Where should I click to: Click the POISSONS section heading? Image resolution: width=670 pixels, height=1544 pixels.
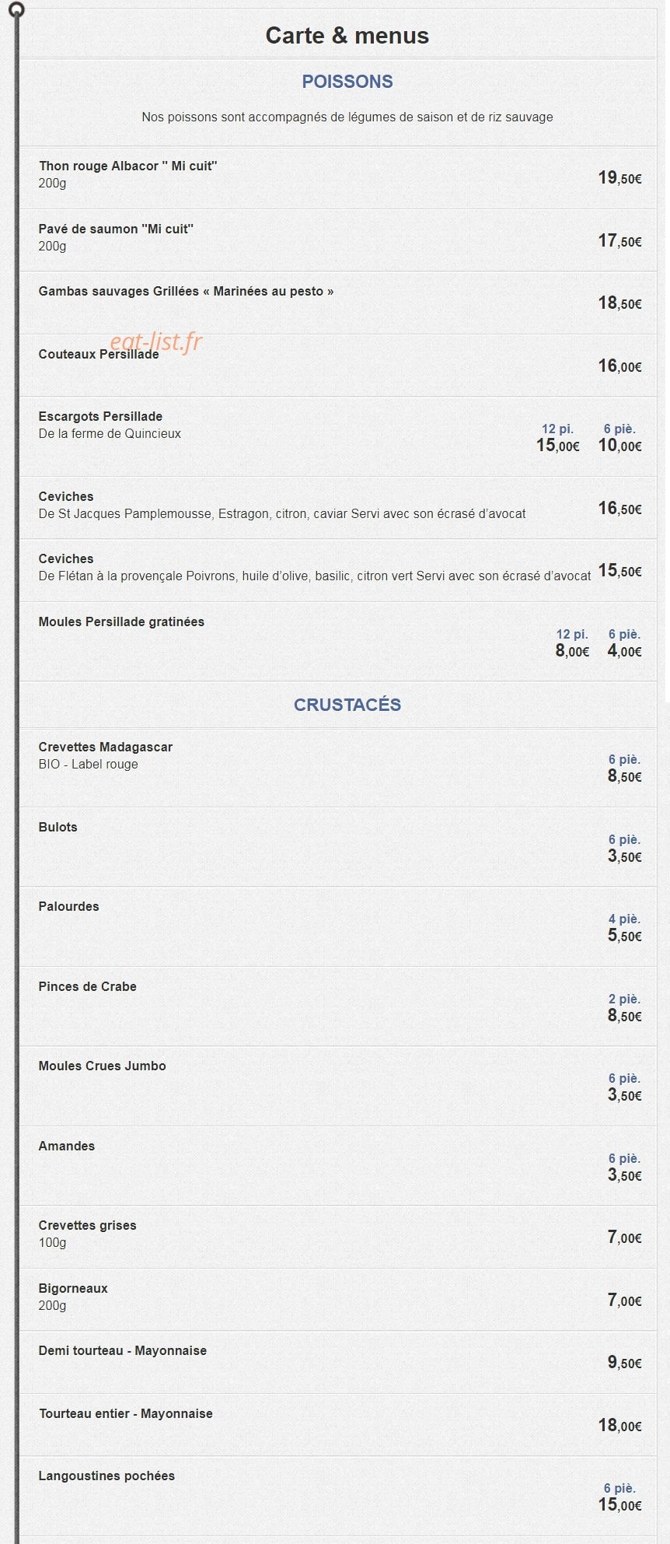tap(347, 82)
